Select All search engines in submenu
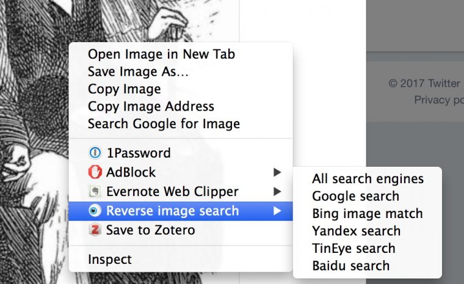This screenshot has height=284, width=464. tap(368, 179)
